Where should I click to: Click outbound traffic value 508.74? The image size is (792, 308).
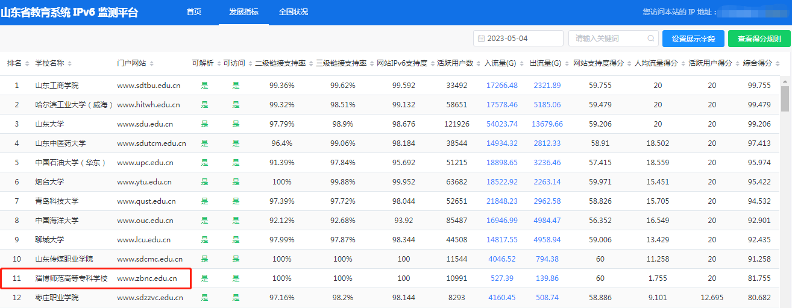click(547, 298)
